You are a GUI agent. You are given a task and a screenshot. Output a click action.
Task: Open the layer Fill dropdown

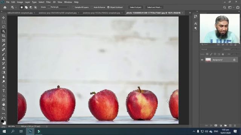234,54
